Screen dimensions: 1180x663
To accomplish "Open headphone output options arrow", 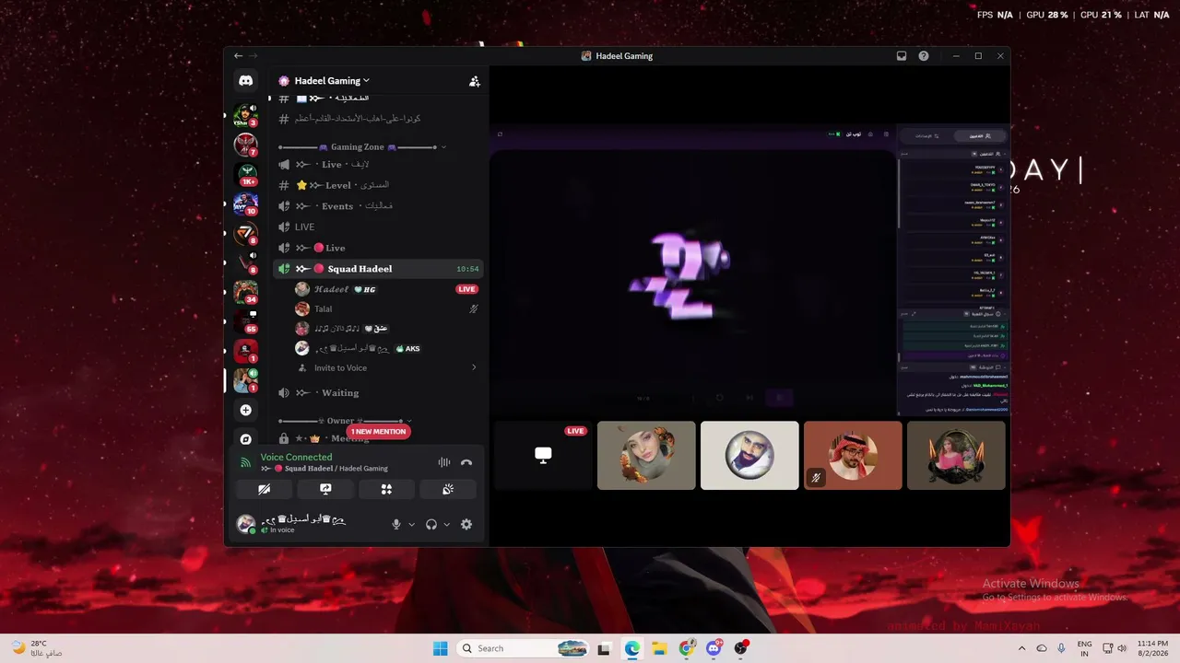I will 446,524.
